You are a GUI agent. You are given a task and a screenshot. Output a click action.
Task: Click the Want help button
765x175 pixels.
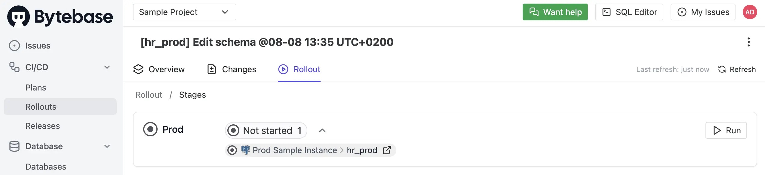point(555,12)
